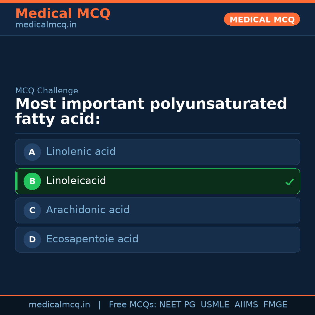Click the letter D option circle
The image size is (315, 315).
click(32, 239)
